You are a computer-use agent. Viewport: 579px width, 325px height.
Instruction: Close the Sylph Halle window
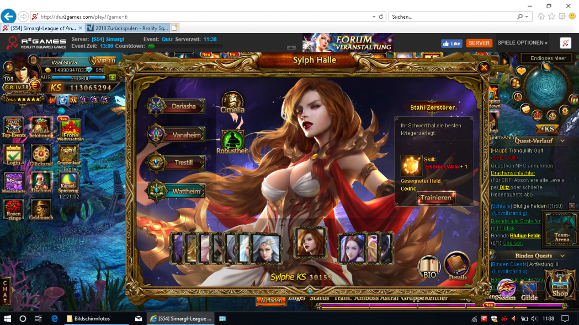484,67
